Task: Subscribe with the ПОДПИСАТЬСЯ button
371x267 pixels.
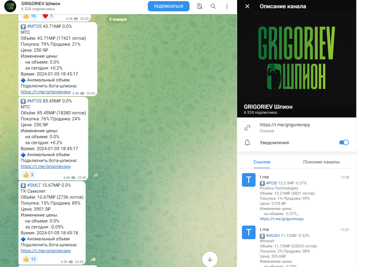Action: tap(168, 6)
